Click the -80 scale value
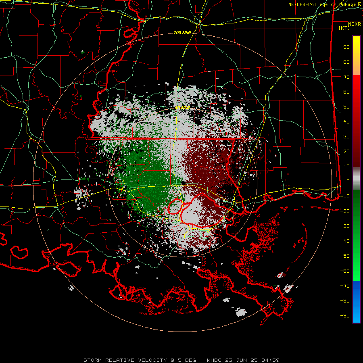This screenshot has width=363, height=363. 345,301
